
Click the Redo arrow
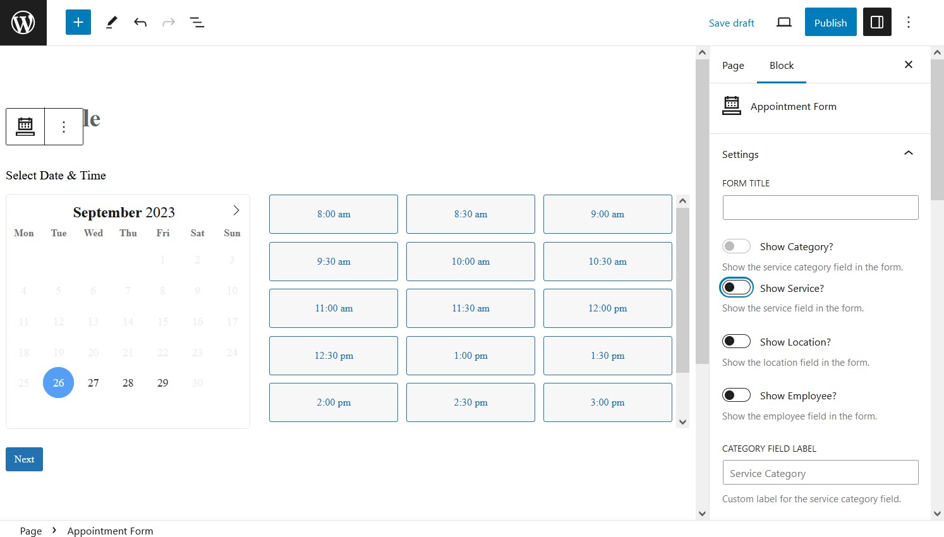(169, 23)
